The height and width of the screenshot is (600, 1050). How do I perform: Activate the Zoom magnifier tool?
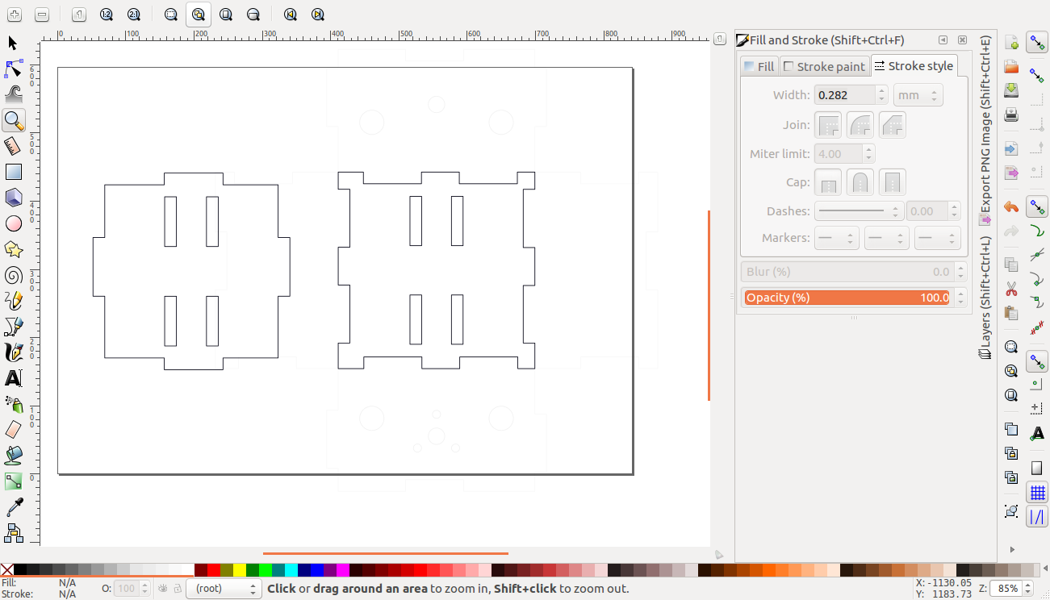13,120
